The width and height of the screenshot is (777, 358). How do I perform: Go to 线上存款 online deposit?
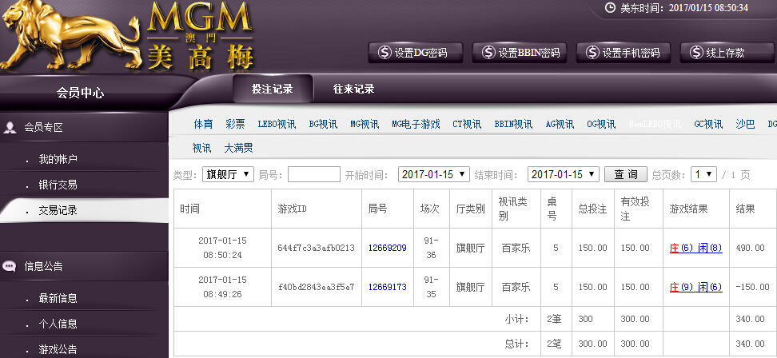pyautogui.click(x=727, y=53)
